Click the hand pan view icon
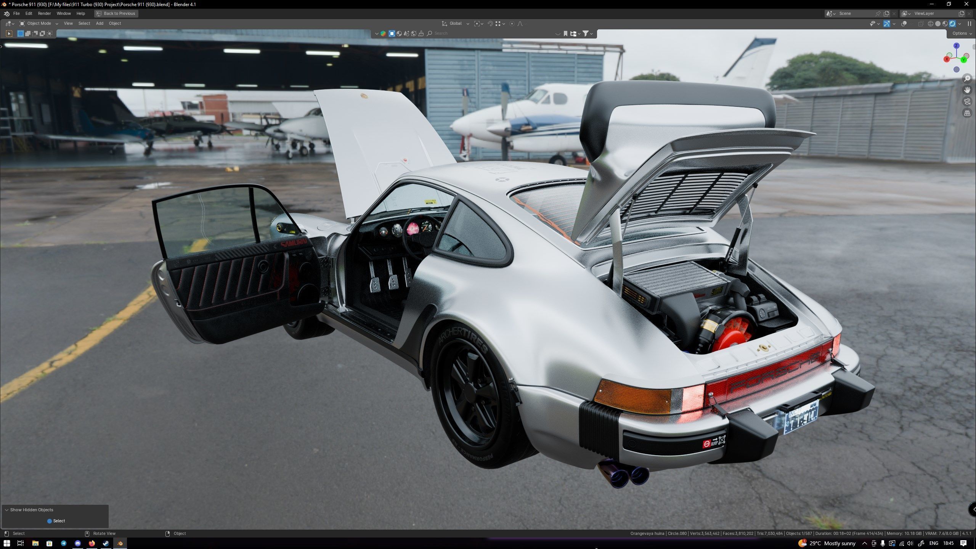This screenshot has width=976, height=549. click(x=967, y=90)
